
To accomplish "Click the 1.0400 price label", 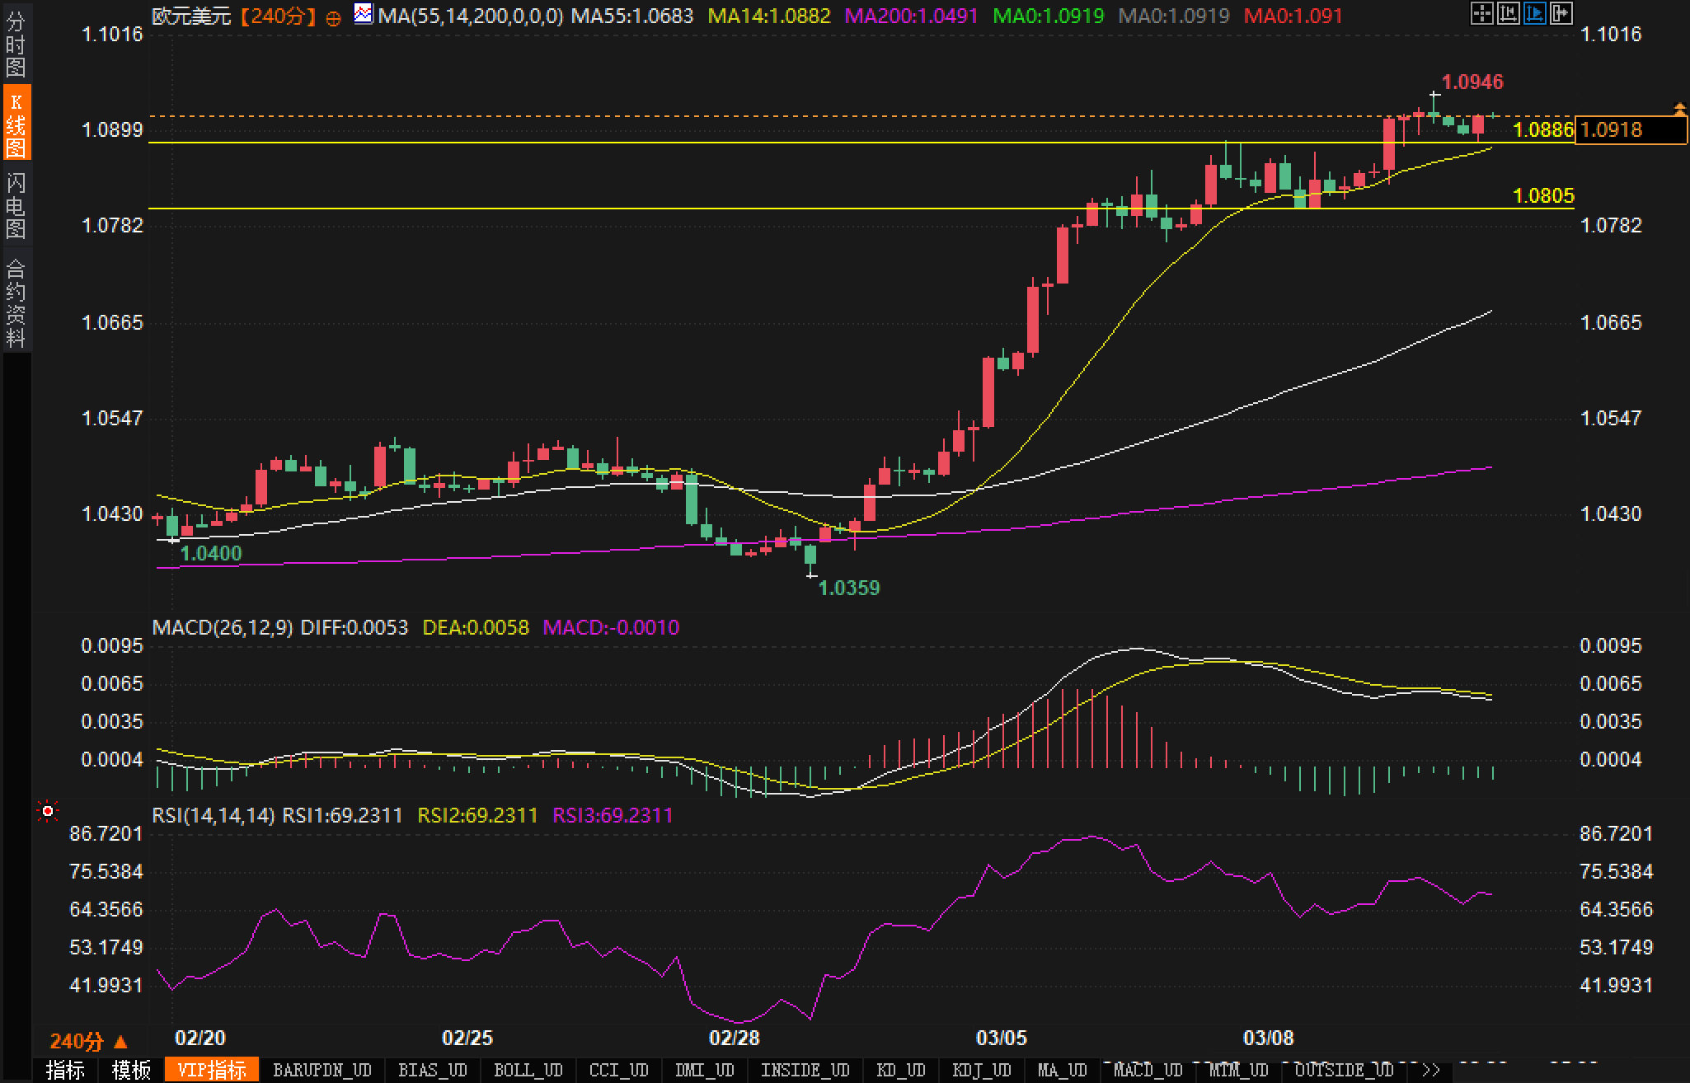I will (211, 553).
